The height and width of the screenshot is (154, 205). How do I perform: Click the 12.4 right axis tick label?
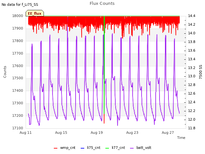pyautogui.click(x=192, y=102)
